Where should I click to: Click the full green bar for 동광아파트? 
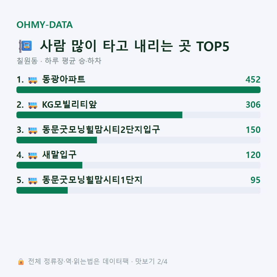[138, 90]
